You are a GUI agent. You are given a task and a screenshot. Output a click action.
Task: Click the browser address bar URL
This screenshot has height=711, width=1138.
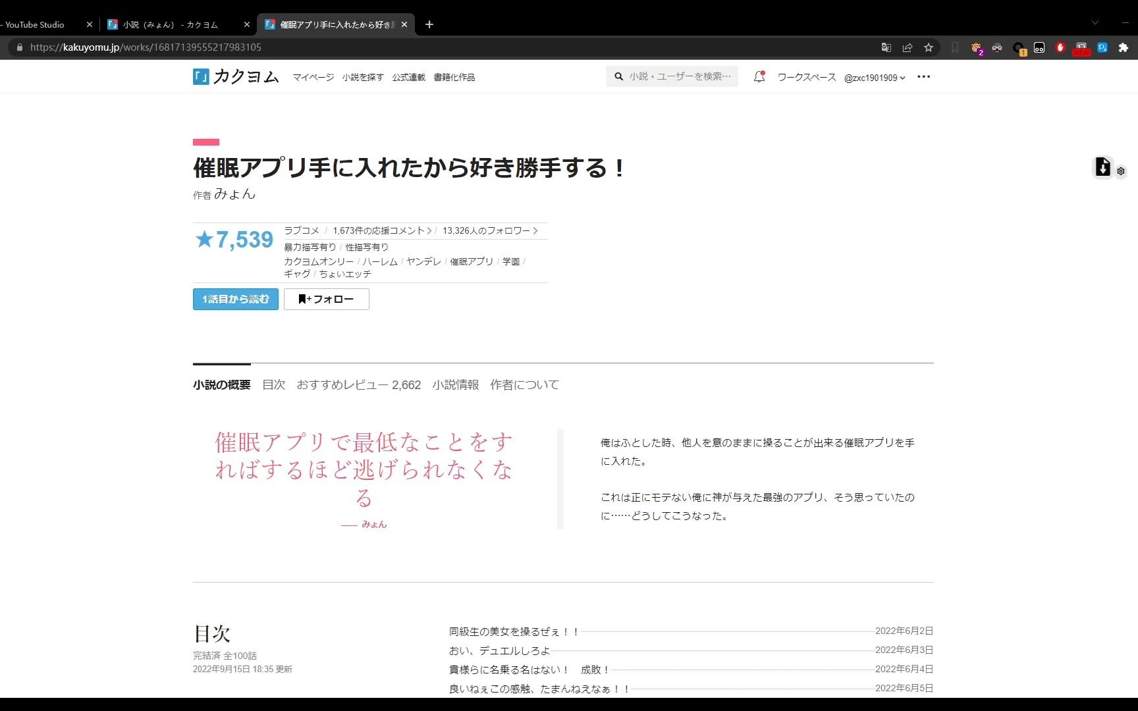146,47
